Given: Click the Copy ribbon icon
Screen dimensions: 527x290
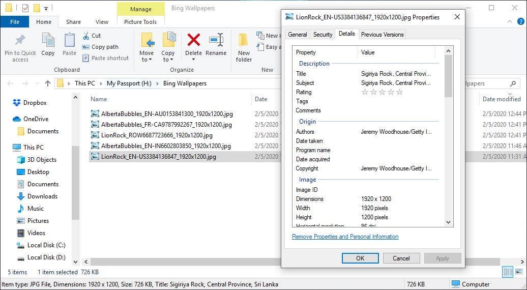Looking at the screenshot, I should 48,40.
